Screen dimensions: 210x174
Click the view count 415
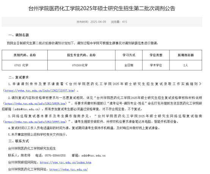pyautogui.click(x=124, y=22)
